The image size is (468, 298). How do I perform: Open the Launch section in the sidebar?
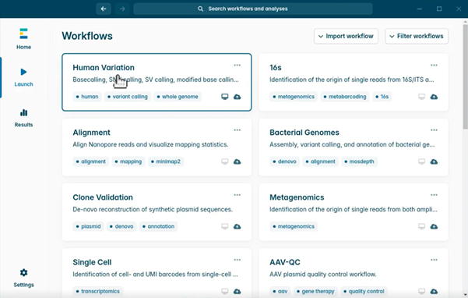(x=23, y=77)
